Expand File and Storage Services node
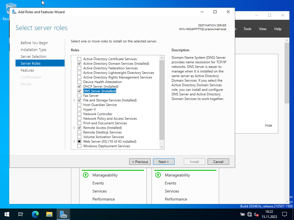Viewport: 294px width, 220px height. pos(74,100)
